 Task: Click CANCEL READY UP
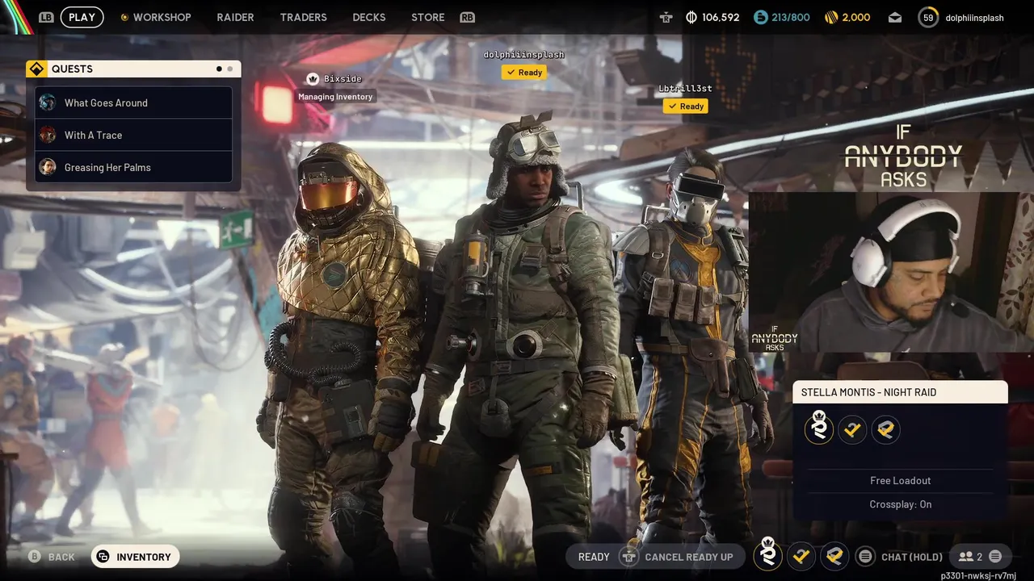[689, 557]
